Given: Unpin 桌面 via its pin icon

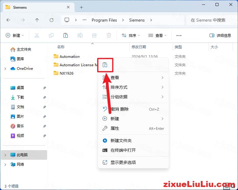Looking at the screenshot, I should (44, 88).
